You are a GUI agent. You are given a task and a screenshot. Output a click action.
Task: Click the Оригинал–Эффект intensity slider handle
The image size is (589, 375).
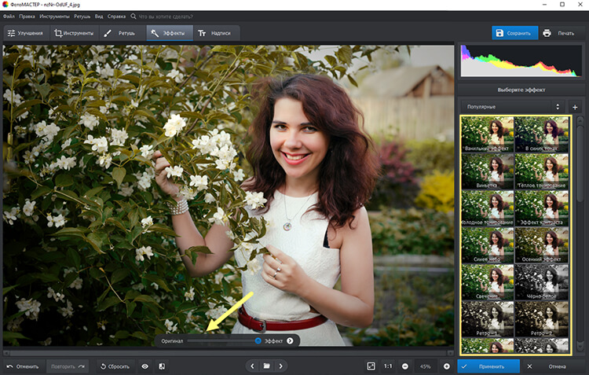tap(258, 340)
